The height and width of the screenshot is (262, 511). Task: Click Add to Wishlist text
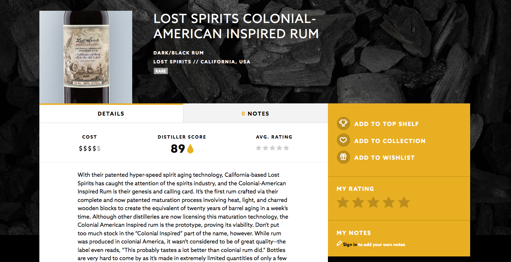point(384,157)
